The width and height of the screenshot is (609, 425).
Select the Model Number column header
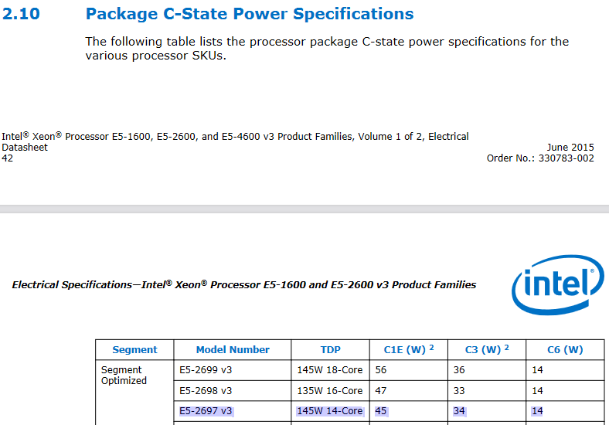pyautogui.click(x=233, y=350)
